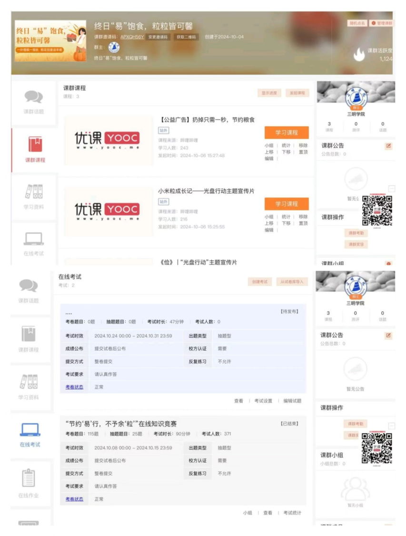This screenshot has height=536, width=406.
Task: Click 学习课程 for 小米粒成长记 course
Action: click(x=287, y=204)
